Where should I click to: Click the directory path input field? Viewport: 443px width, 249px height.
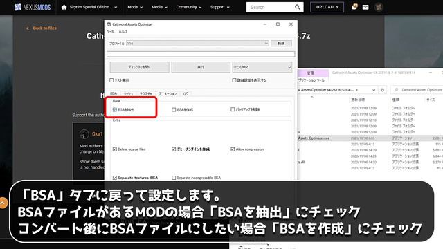pos(201,54)
